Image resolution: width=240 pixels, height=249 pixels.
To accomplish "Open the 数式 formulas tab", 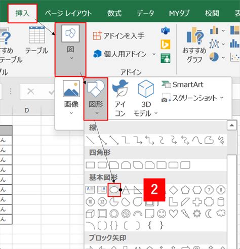I will 114,13.
